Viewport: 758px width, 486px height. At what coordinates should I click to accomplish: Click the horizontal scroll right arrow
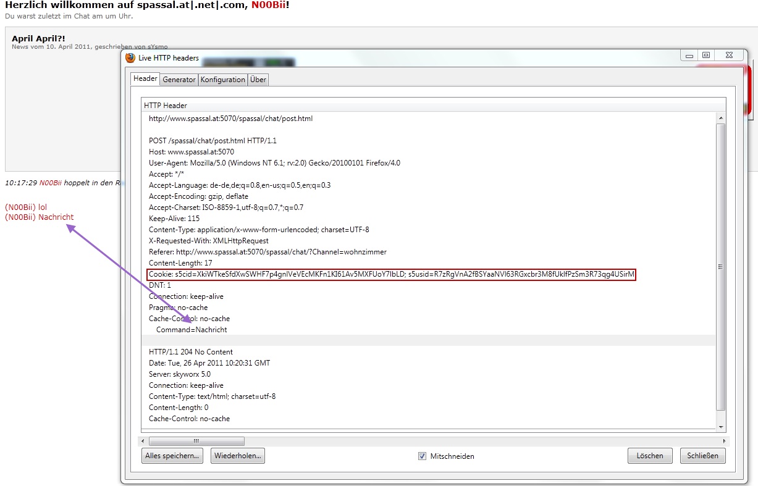click(725, 442)
